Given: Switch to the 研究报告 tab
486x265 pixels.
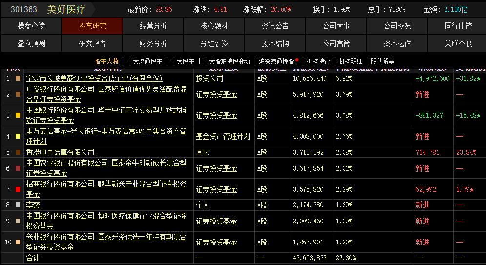Looking at the screenshot, I should [92, 44].
